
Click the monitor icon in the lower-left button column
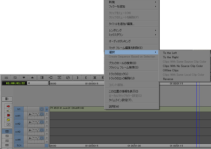coord(7,136)
